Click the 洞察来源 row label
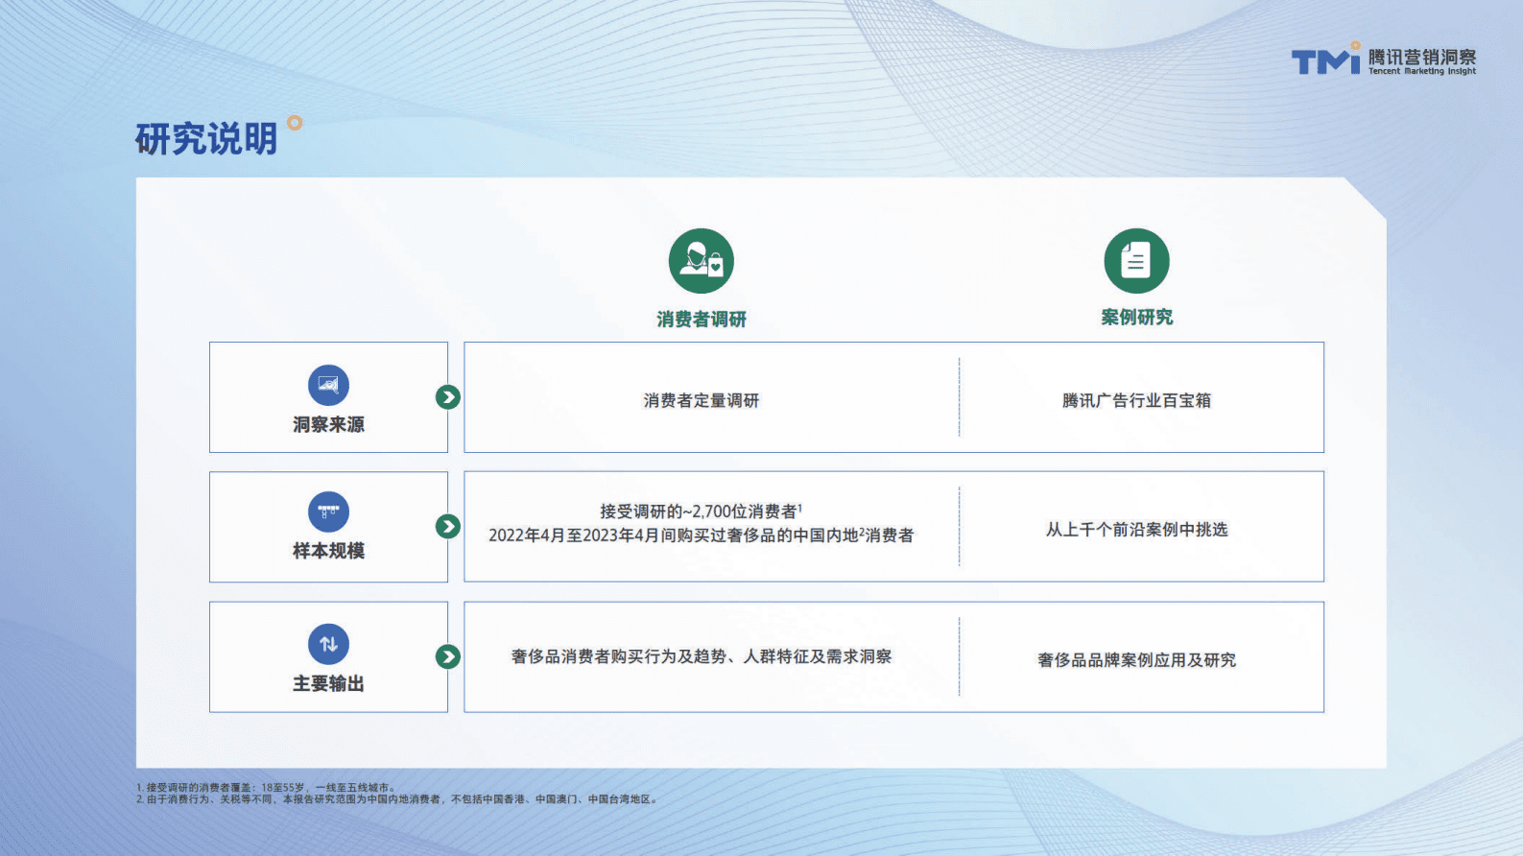The height and width of the screenshot is (856, 1523). click(328, 424)
